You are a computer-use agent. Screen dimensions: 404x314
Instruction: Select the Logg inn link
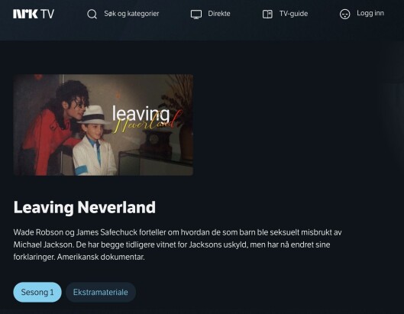370,14
